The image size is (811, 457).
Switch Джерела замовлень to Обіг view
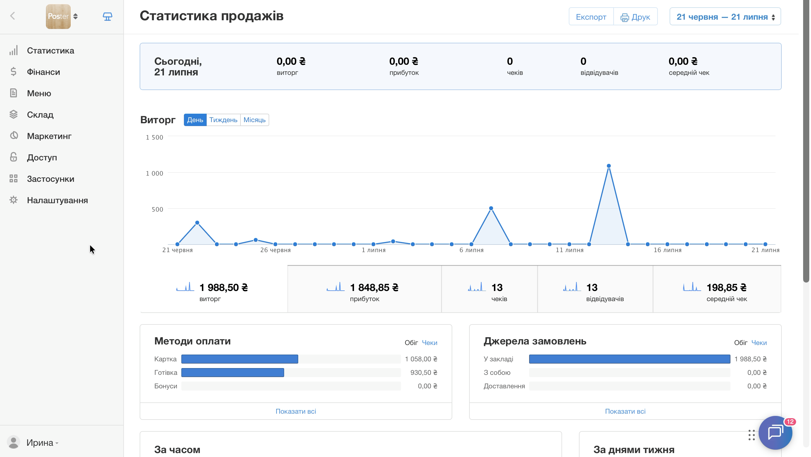coord(741,342)
